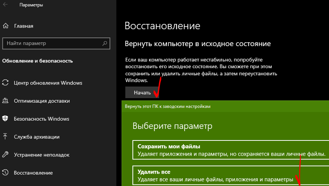Open Центр обновления Windows section
Viewport: 329px width, 186px height.
click(48, 83)
